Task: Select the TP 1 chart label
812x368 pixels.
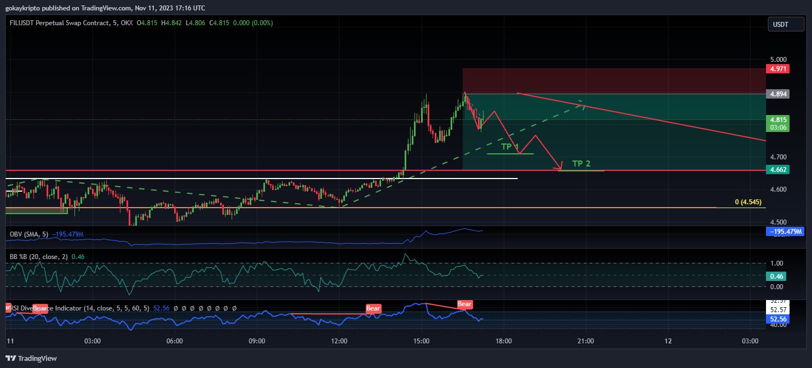Action: [x=510, y=147]
